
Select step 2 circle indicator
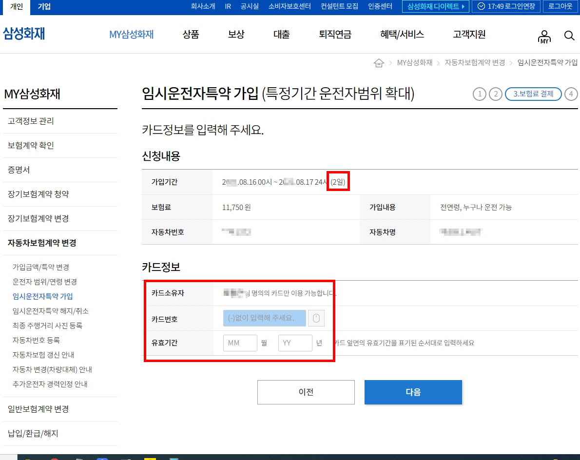496,94
